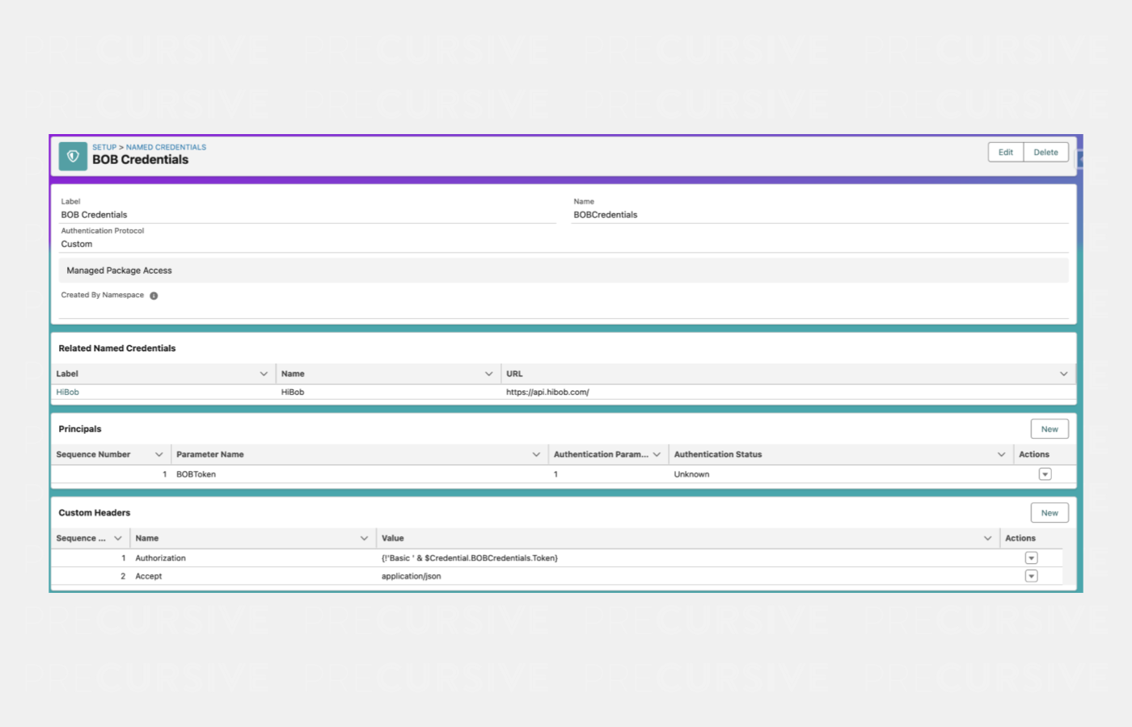Screen dimensions: 1132x727
Task: Click the Unknown authentication status cell
Action: coord(691,475)
